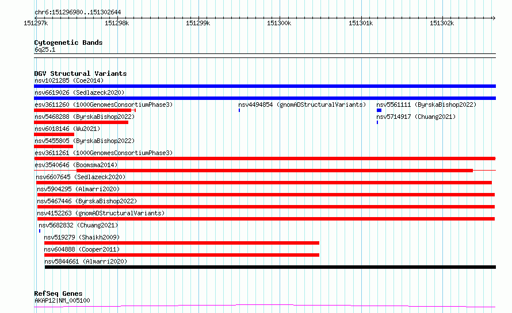Click the red nsv5455805 variant bar
Viewport: 512px width, 313px height.
click(x=54, y=146)
